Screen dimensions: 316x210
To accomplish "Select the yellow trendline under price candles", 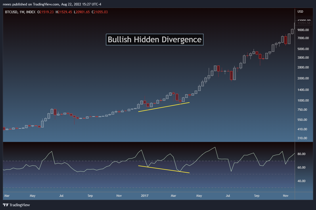I will tap(164, 107).
